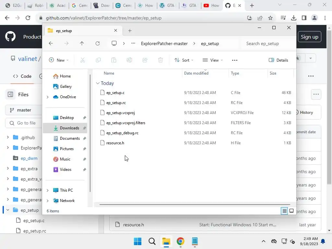Collapse the Today group
The width and height of the screenshot is (332, 249).
point(98,83)
